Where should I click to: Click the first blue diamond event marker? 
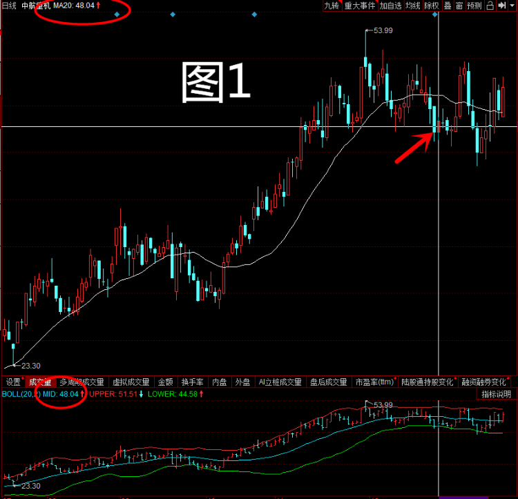pyautogui.click(x=117, y=14)
